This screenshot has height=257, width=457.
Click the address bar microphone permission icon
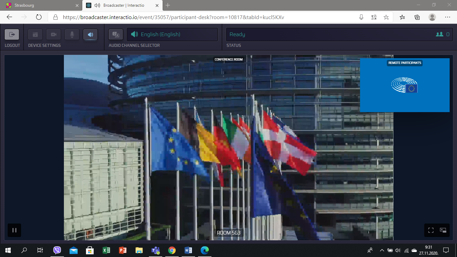(361, 17)
